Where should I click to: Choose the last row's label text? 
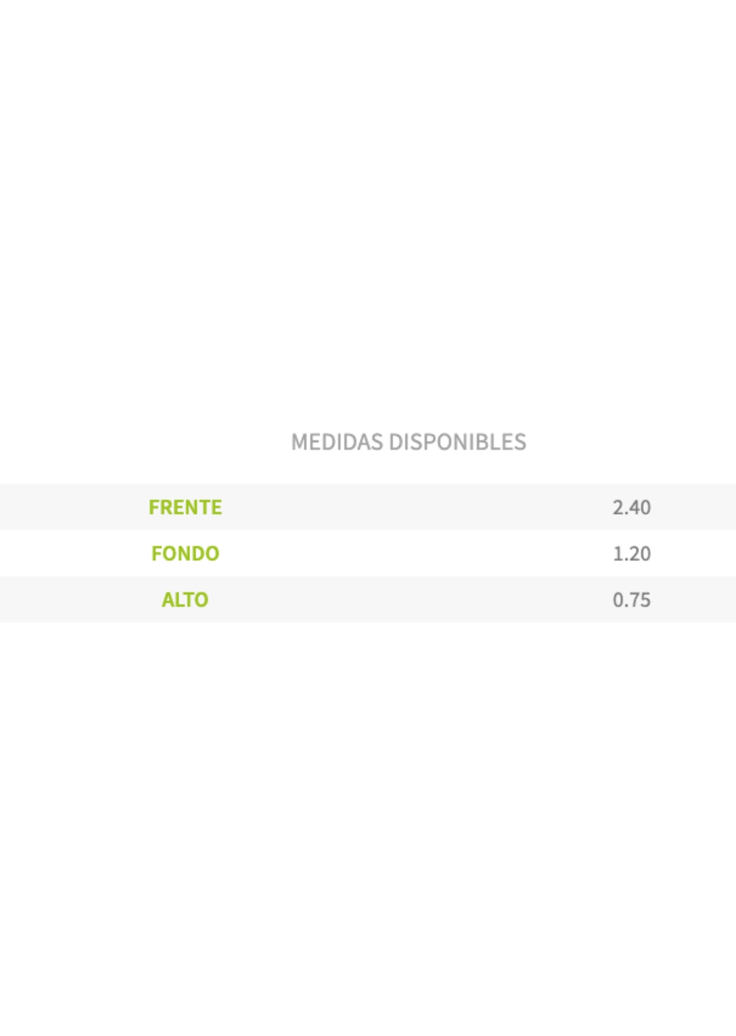185,600
